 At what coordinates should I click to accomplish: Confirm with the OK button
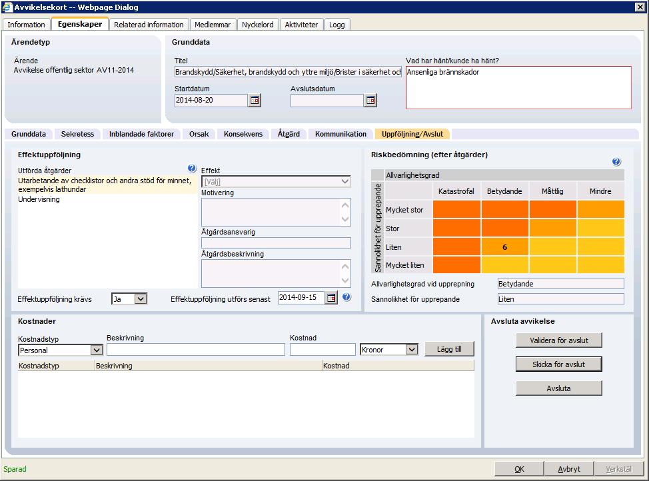(x=519, y=469)
